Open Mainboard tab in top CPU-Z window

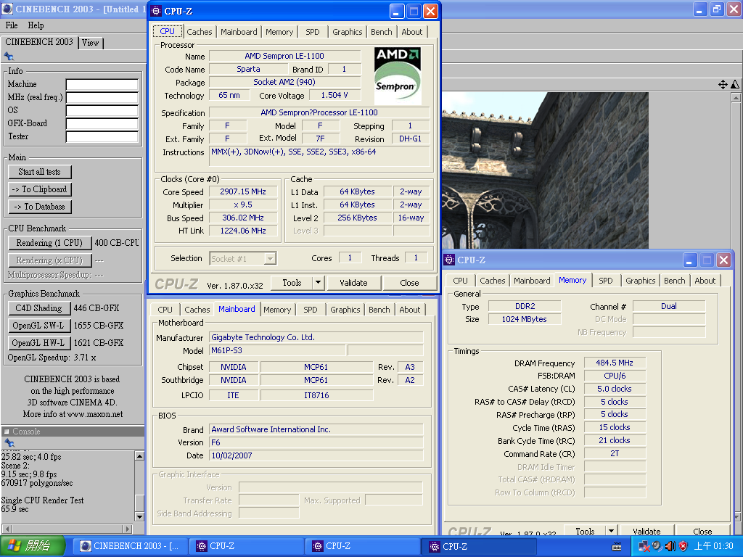tap(239, 32)
